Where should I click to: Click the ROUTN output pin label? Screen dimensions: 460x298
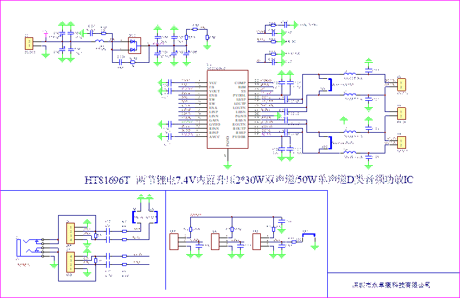coord(239,124)
